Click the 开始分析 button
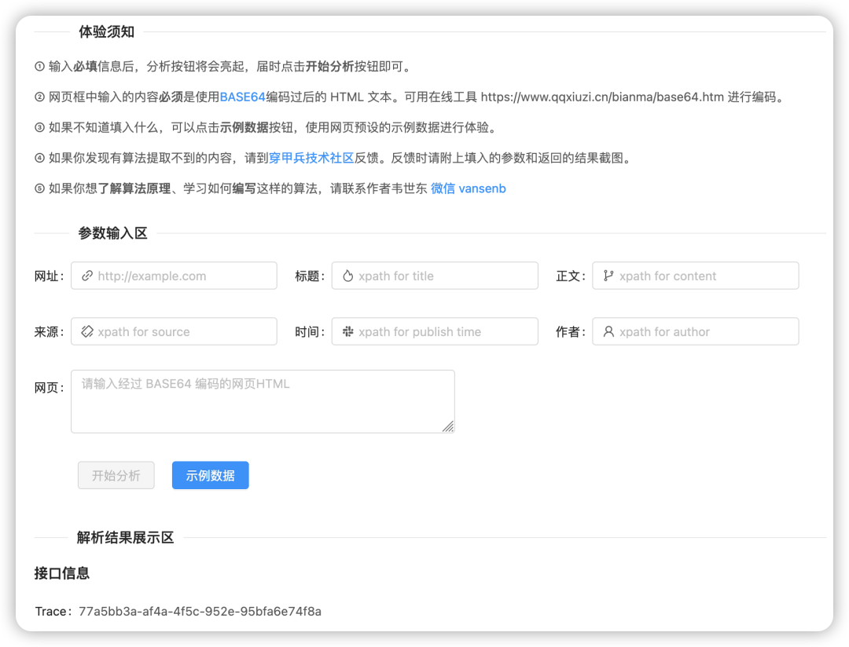This screenshot has width=849, height=647. (x=116, y=476)
